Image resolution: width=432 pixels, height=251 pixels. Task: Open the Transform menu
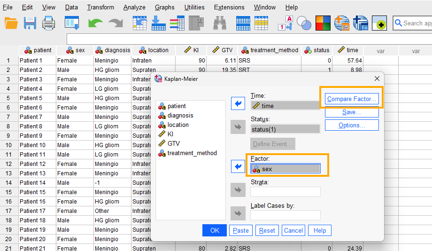[100, 7]
